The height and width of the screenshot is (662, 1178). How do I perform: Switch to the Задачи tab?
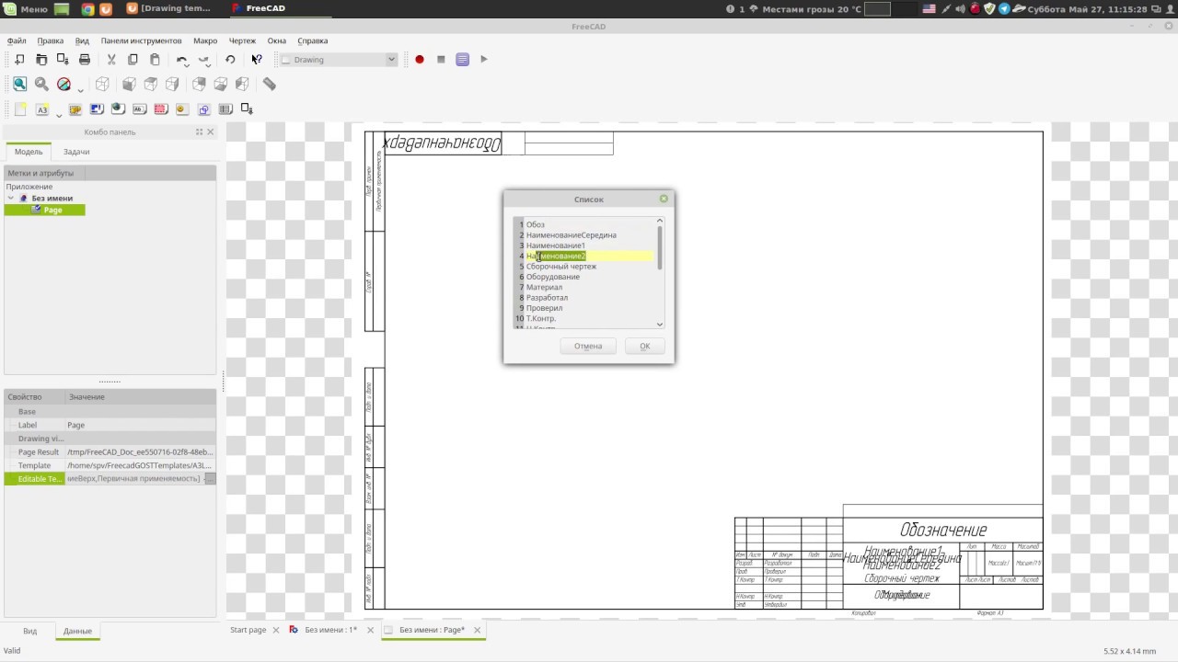click(76, 152)
